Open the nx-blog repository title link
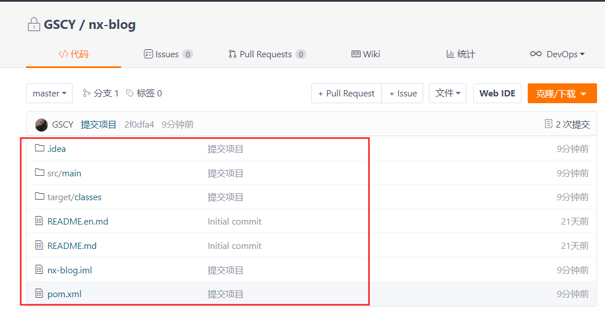The width and height of the screenshot is (605, 313). 112,24
